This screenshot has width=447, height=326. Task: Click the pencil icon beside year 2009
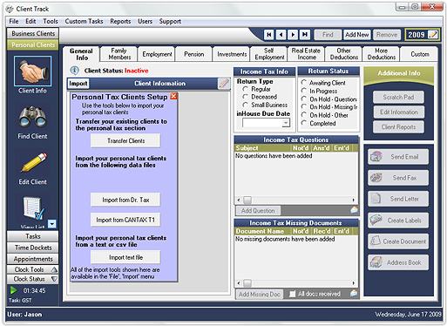pyautogui.click(x=433, y=35)
